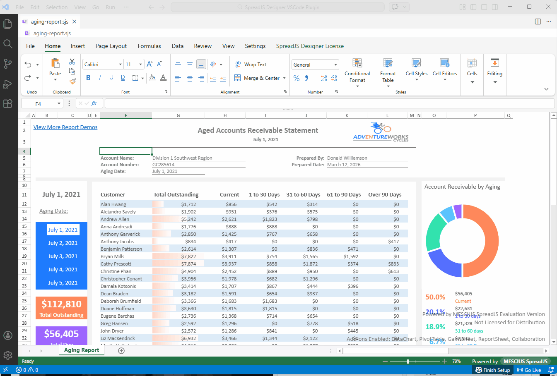
Task: Increase font size with the larger A
Action: click(149, 64)
